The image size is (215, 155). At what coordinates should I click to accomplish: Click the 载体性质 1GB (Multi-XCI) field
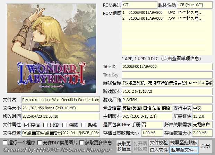195,5
